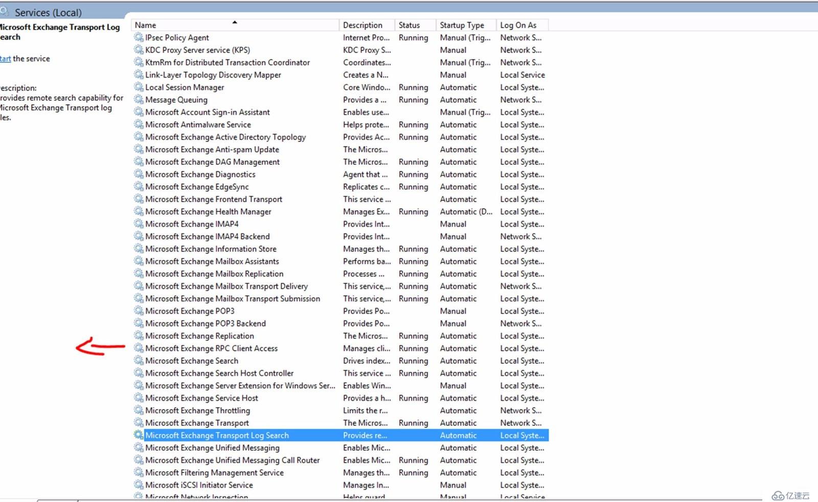Select Microsoft Exchange Mailbox Transport Delivery
The width and height of the screenshot is (818, 502).
(x=226, y=286)
